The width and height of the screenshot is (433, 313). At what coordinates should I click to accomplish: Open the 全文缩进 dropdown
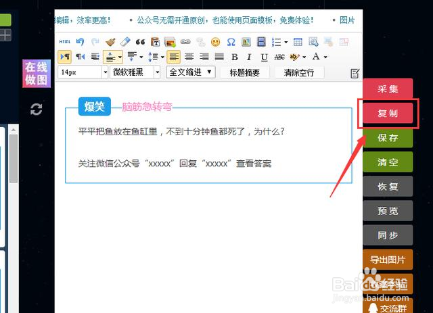coord(191,72)
